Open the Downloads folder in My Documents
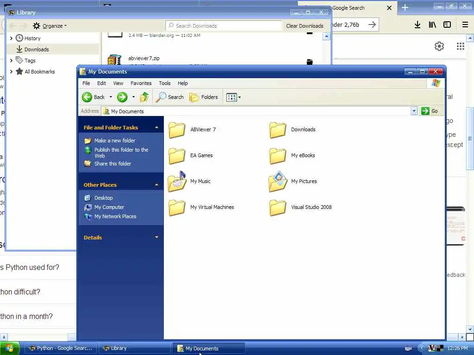Image resolution: width=474 pixels, height=355 pixels. [x=293, y=130]
